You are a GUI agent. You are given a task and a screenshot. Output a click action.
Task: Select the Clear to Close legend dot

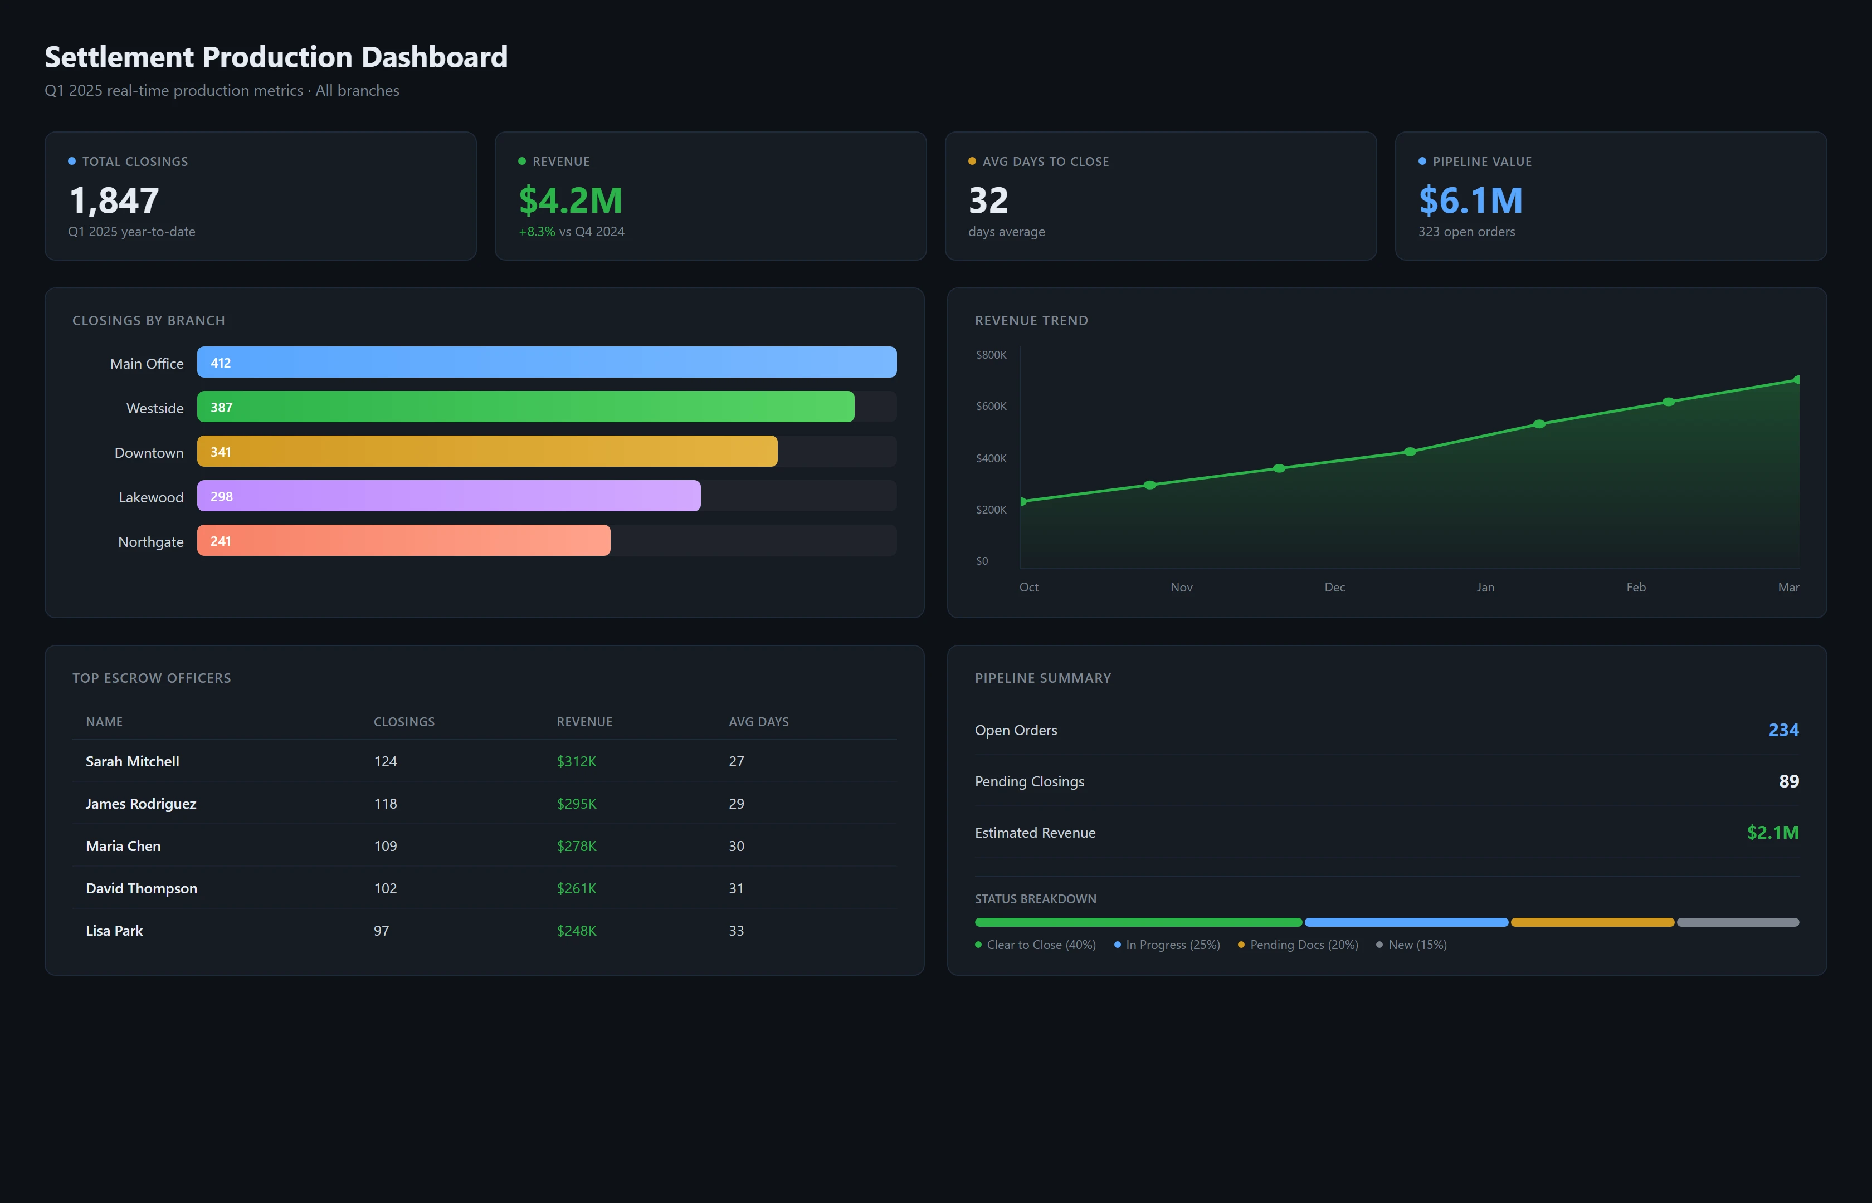point(978,945)
